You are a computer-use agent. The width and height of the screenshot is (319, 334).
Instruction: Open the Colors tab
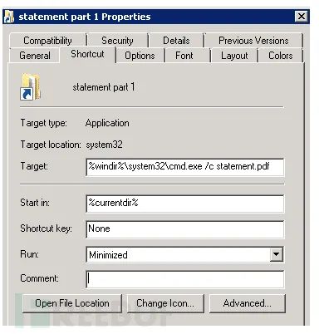[280, 56]
